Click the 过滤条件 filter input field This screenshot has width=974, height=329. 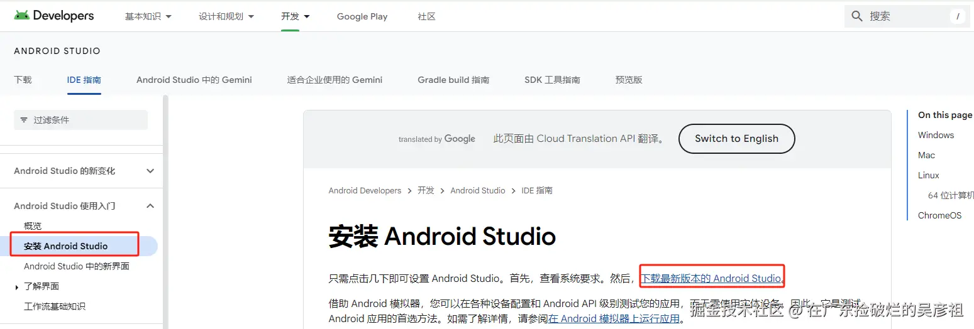coord(80,120)
